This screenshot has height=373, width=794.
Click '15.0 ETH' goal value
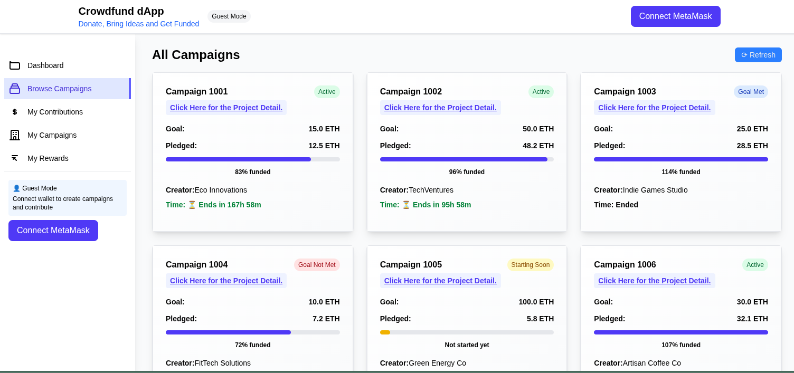pos(324,129)
